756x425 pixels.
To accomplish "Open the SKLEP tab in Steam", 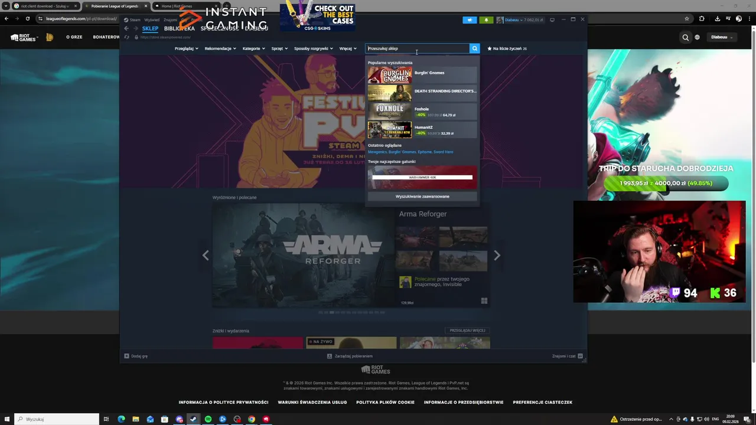I will click(x=150, y=28).
